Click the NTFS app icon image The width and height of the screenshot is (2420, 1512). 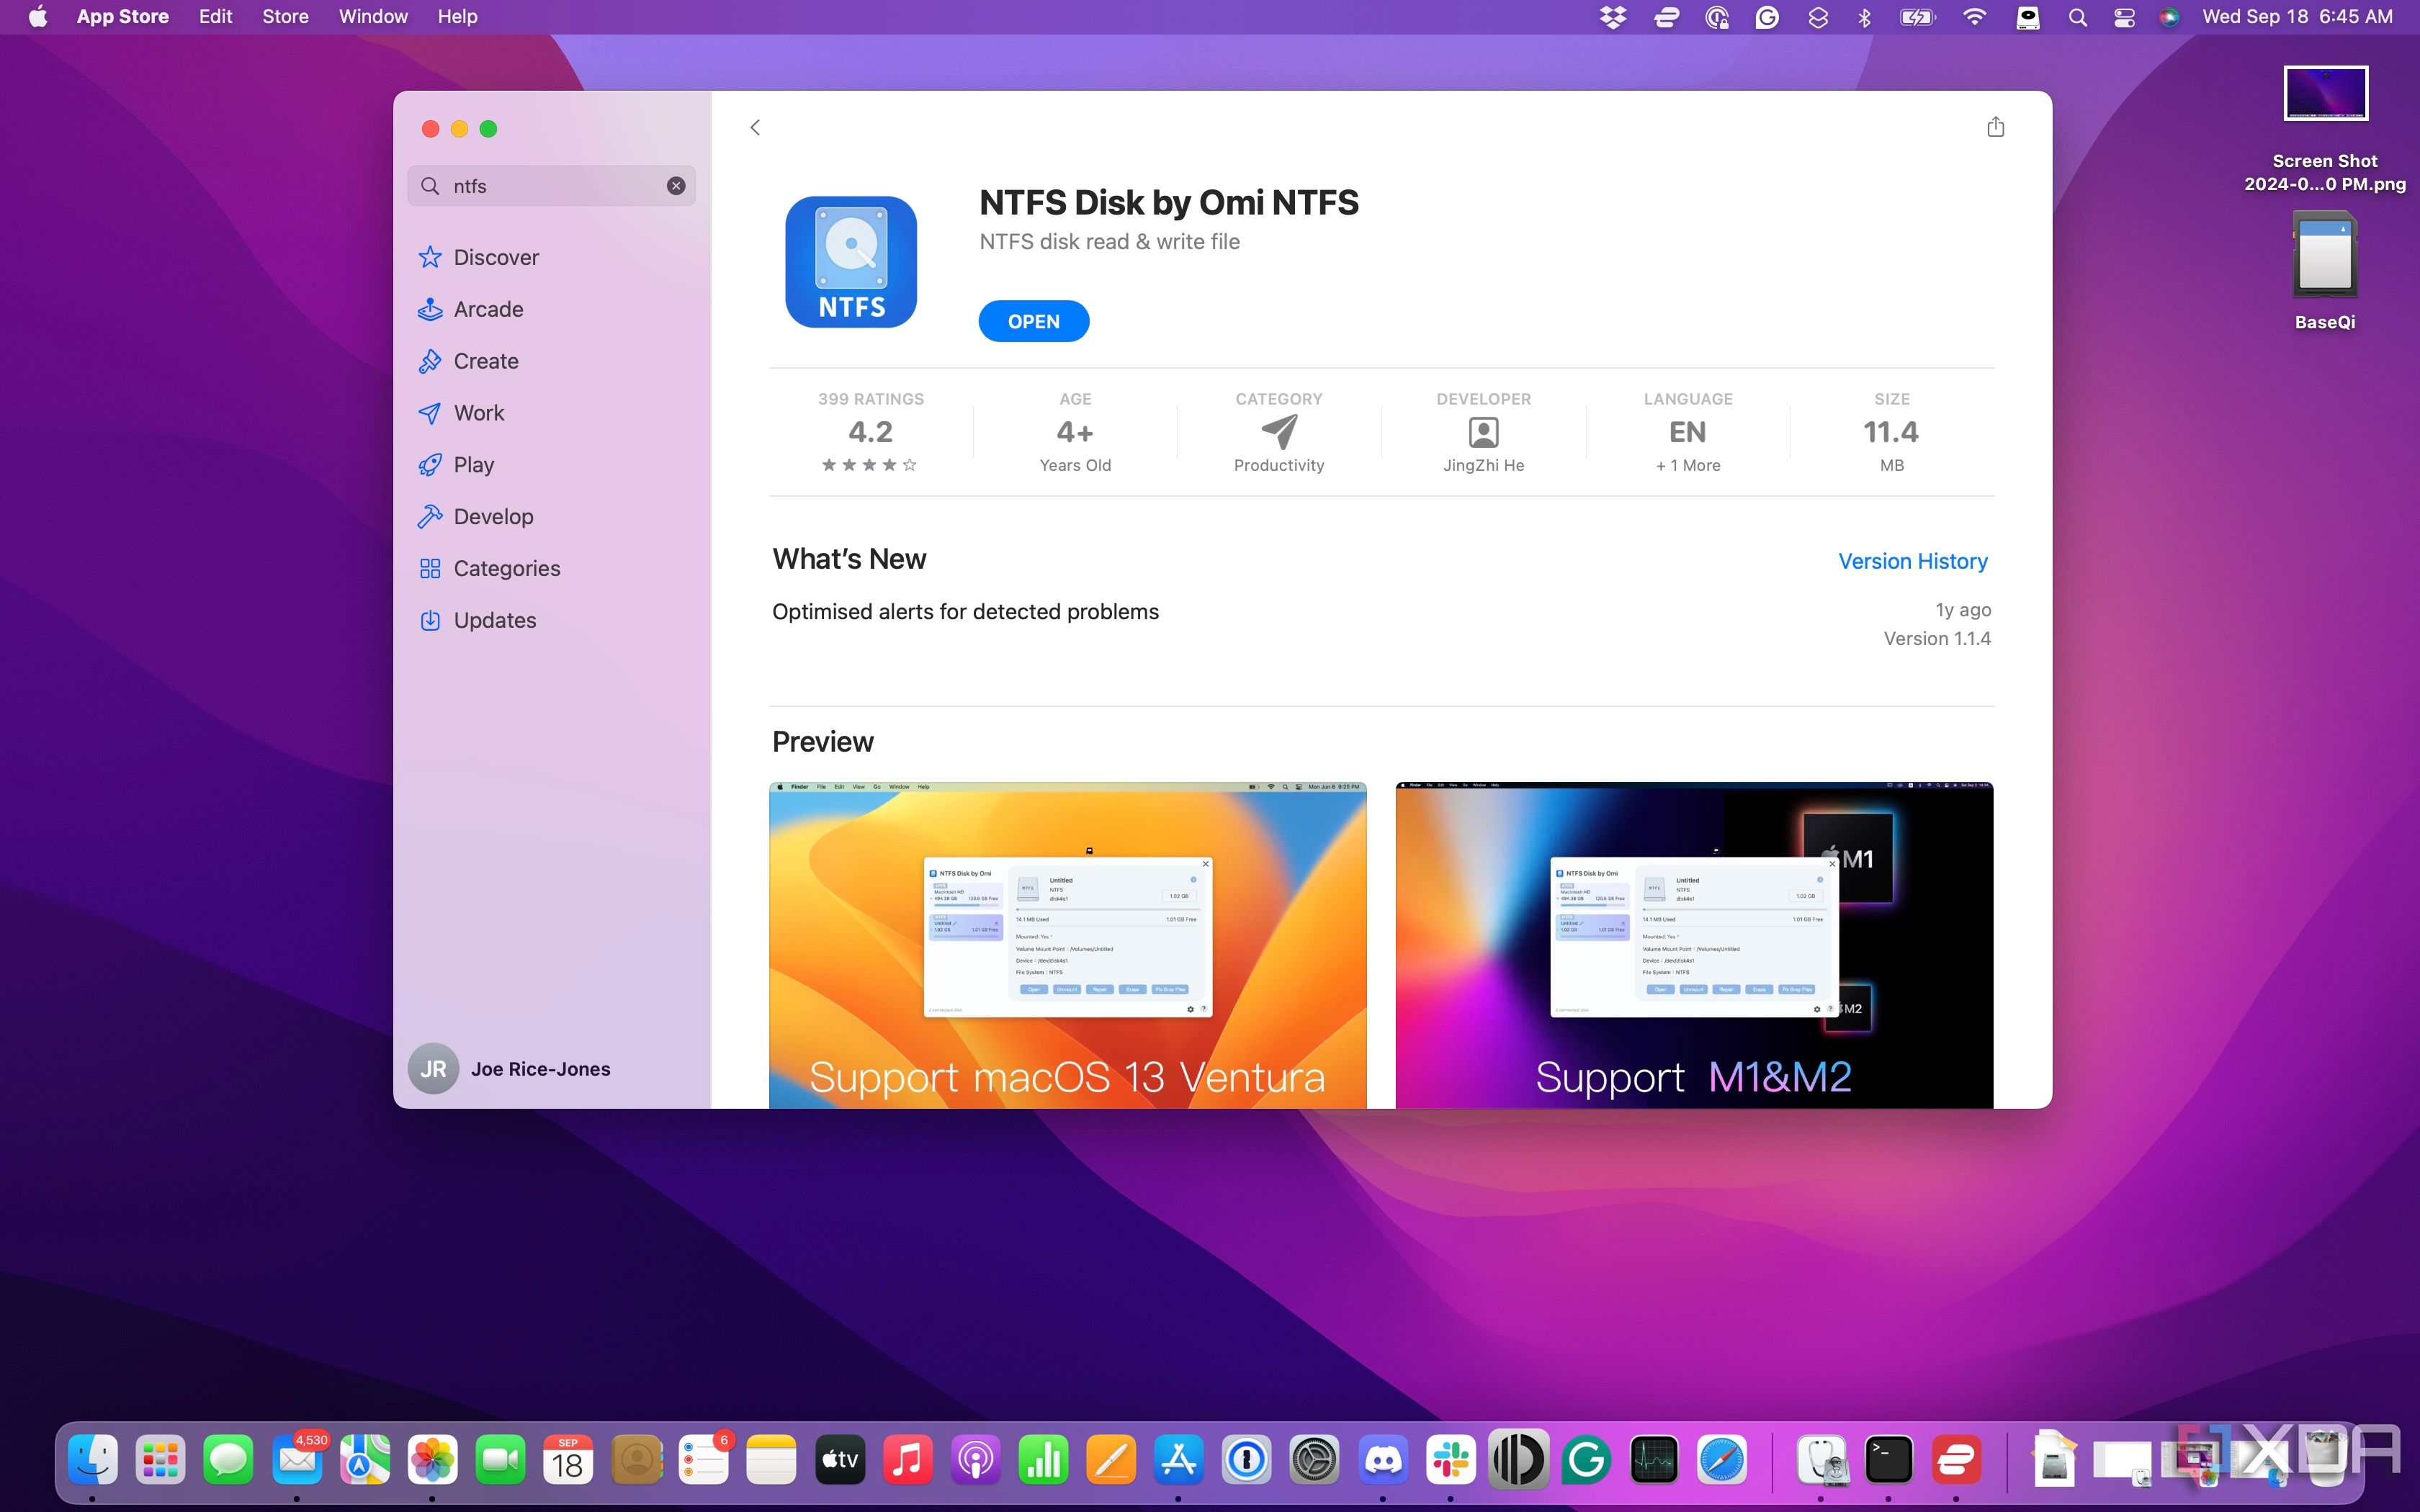[x=851, y=262]
